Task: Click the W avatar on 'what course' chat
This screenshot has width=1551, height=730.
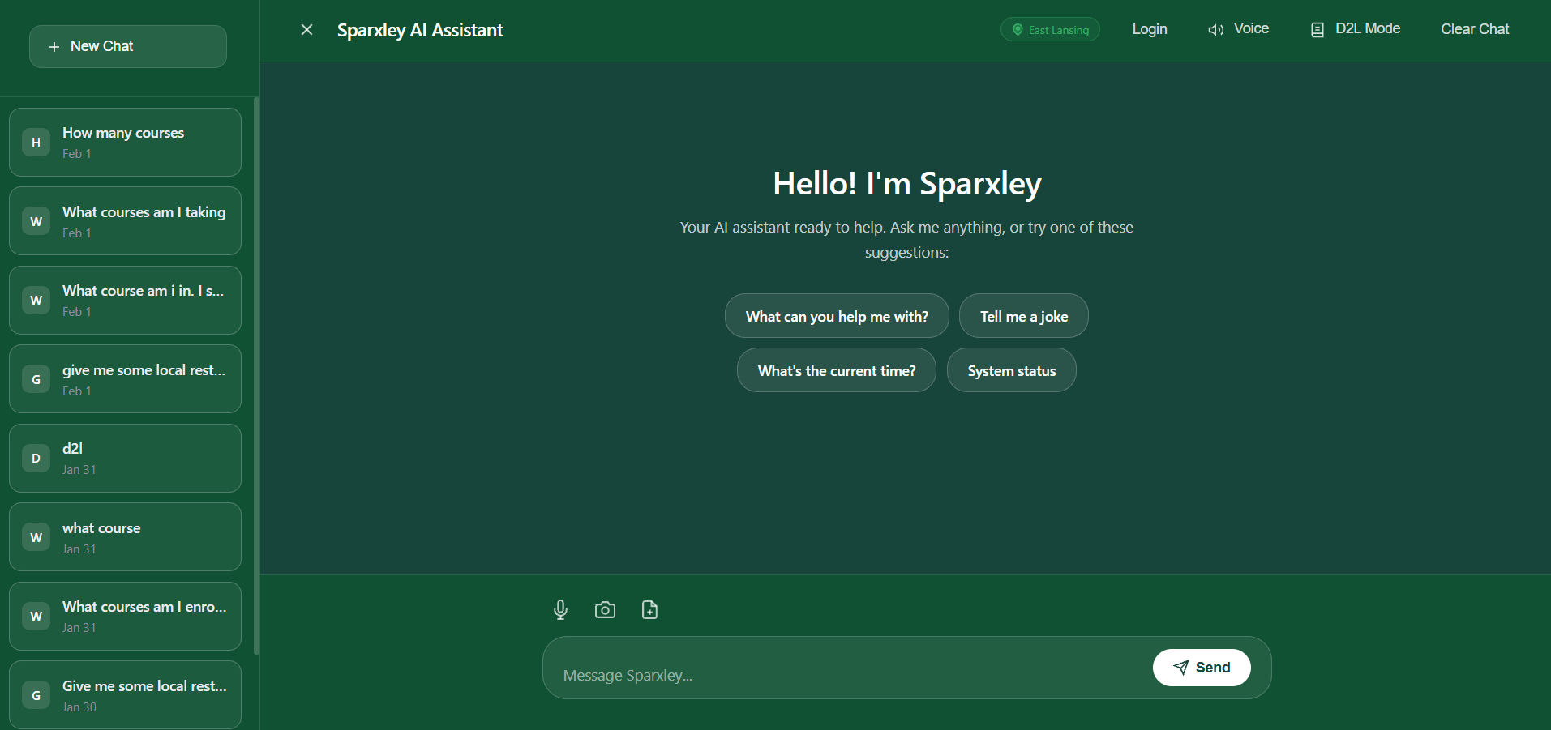Action: click(36, 537)
